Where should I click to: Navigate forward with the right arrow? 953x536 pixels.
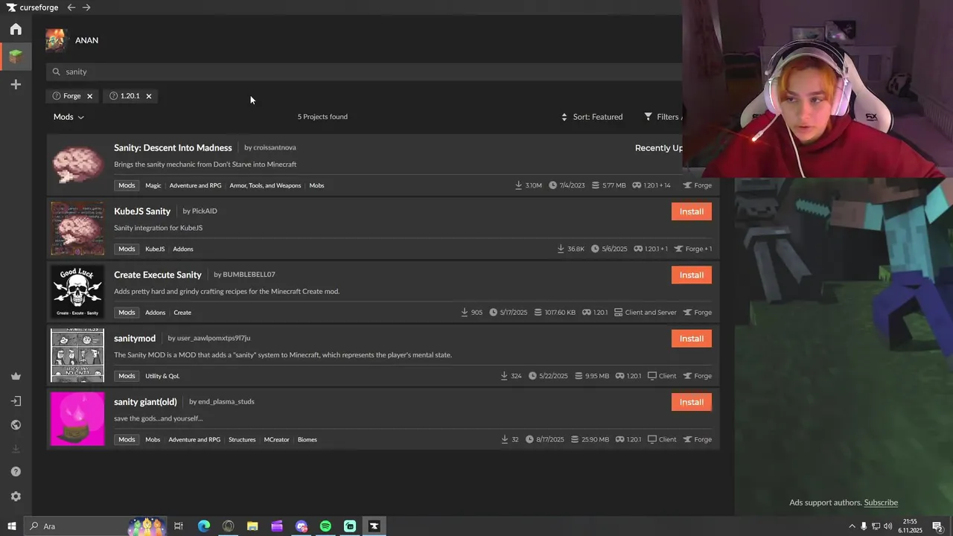(86, 7)
